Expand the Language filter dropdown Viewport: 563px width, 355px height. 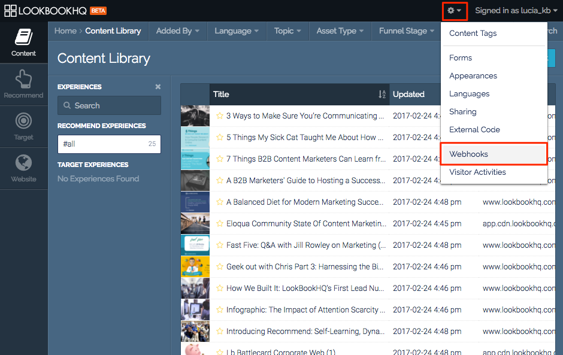tap(237, 31)
